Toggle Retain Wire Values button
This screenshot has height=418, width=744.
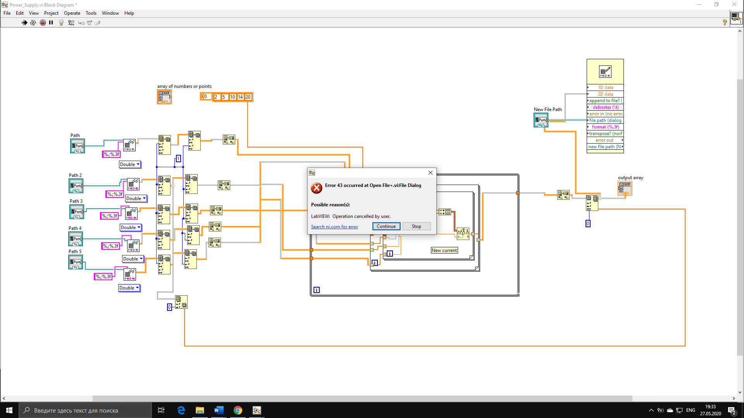tap(71, 23)
